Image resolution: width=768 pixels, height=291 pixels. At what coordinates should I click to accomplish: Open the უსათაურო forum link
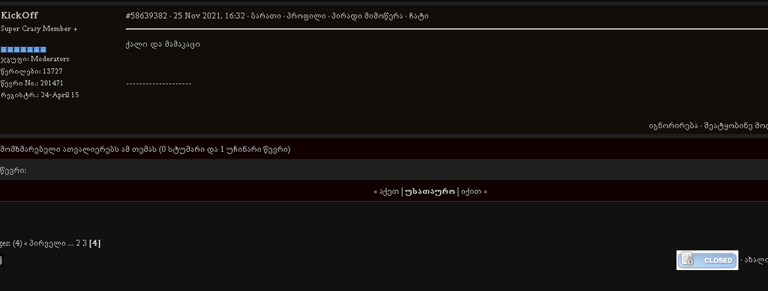(x=430, y=192)
